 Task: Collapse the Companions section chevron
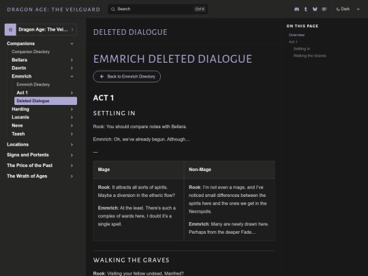point(72,44)
